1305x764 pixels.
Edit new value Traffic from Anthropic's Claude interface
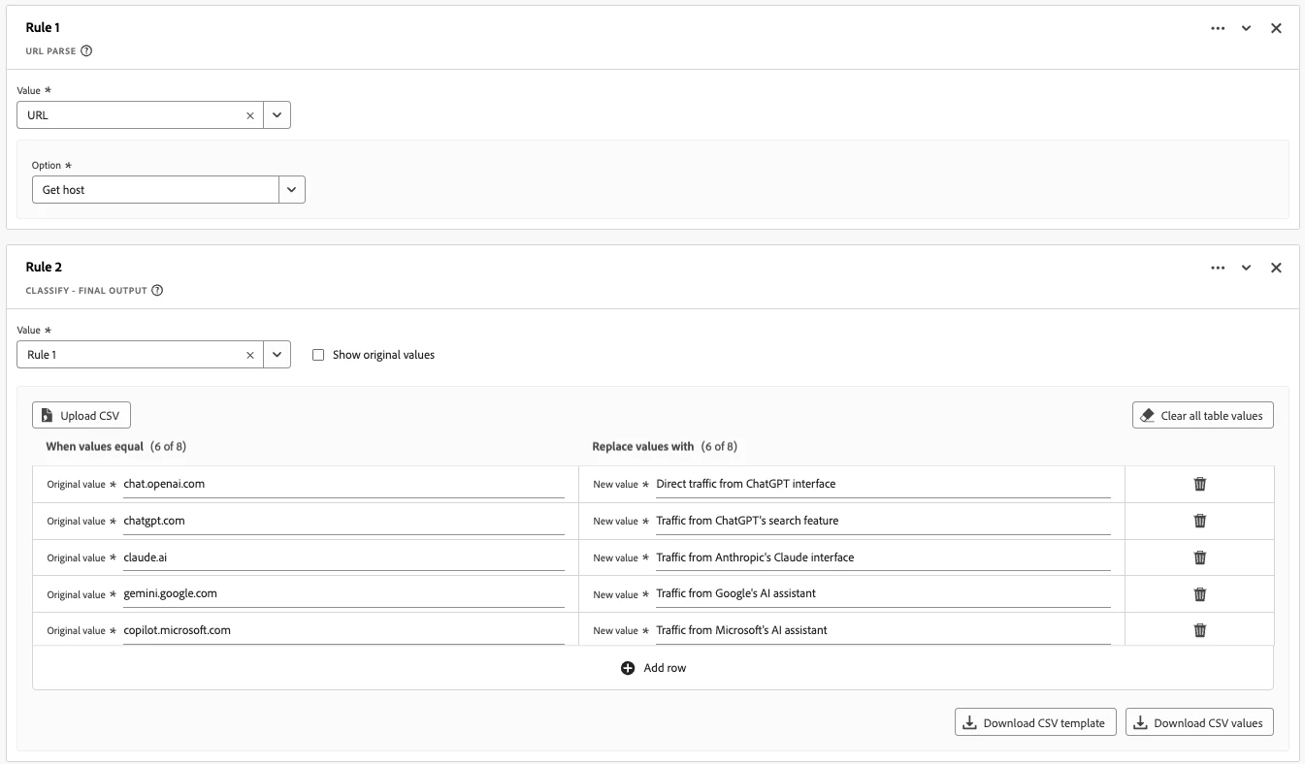click(883, 557)
